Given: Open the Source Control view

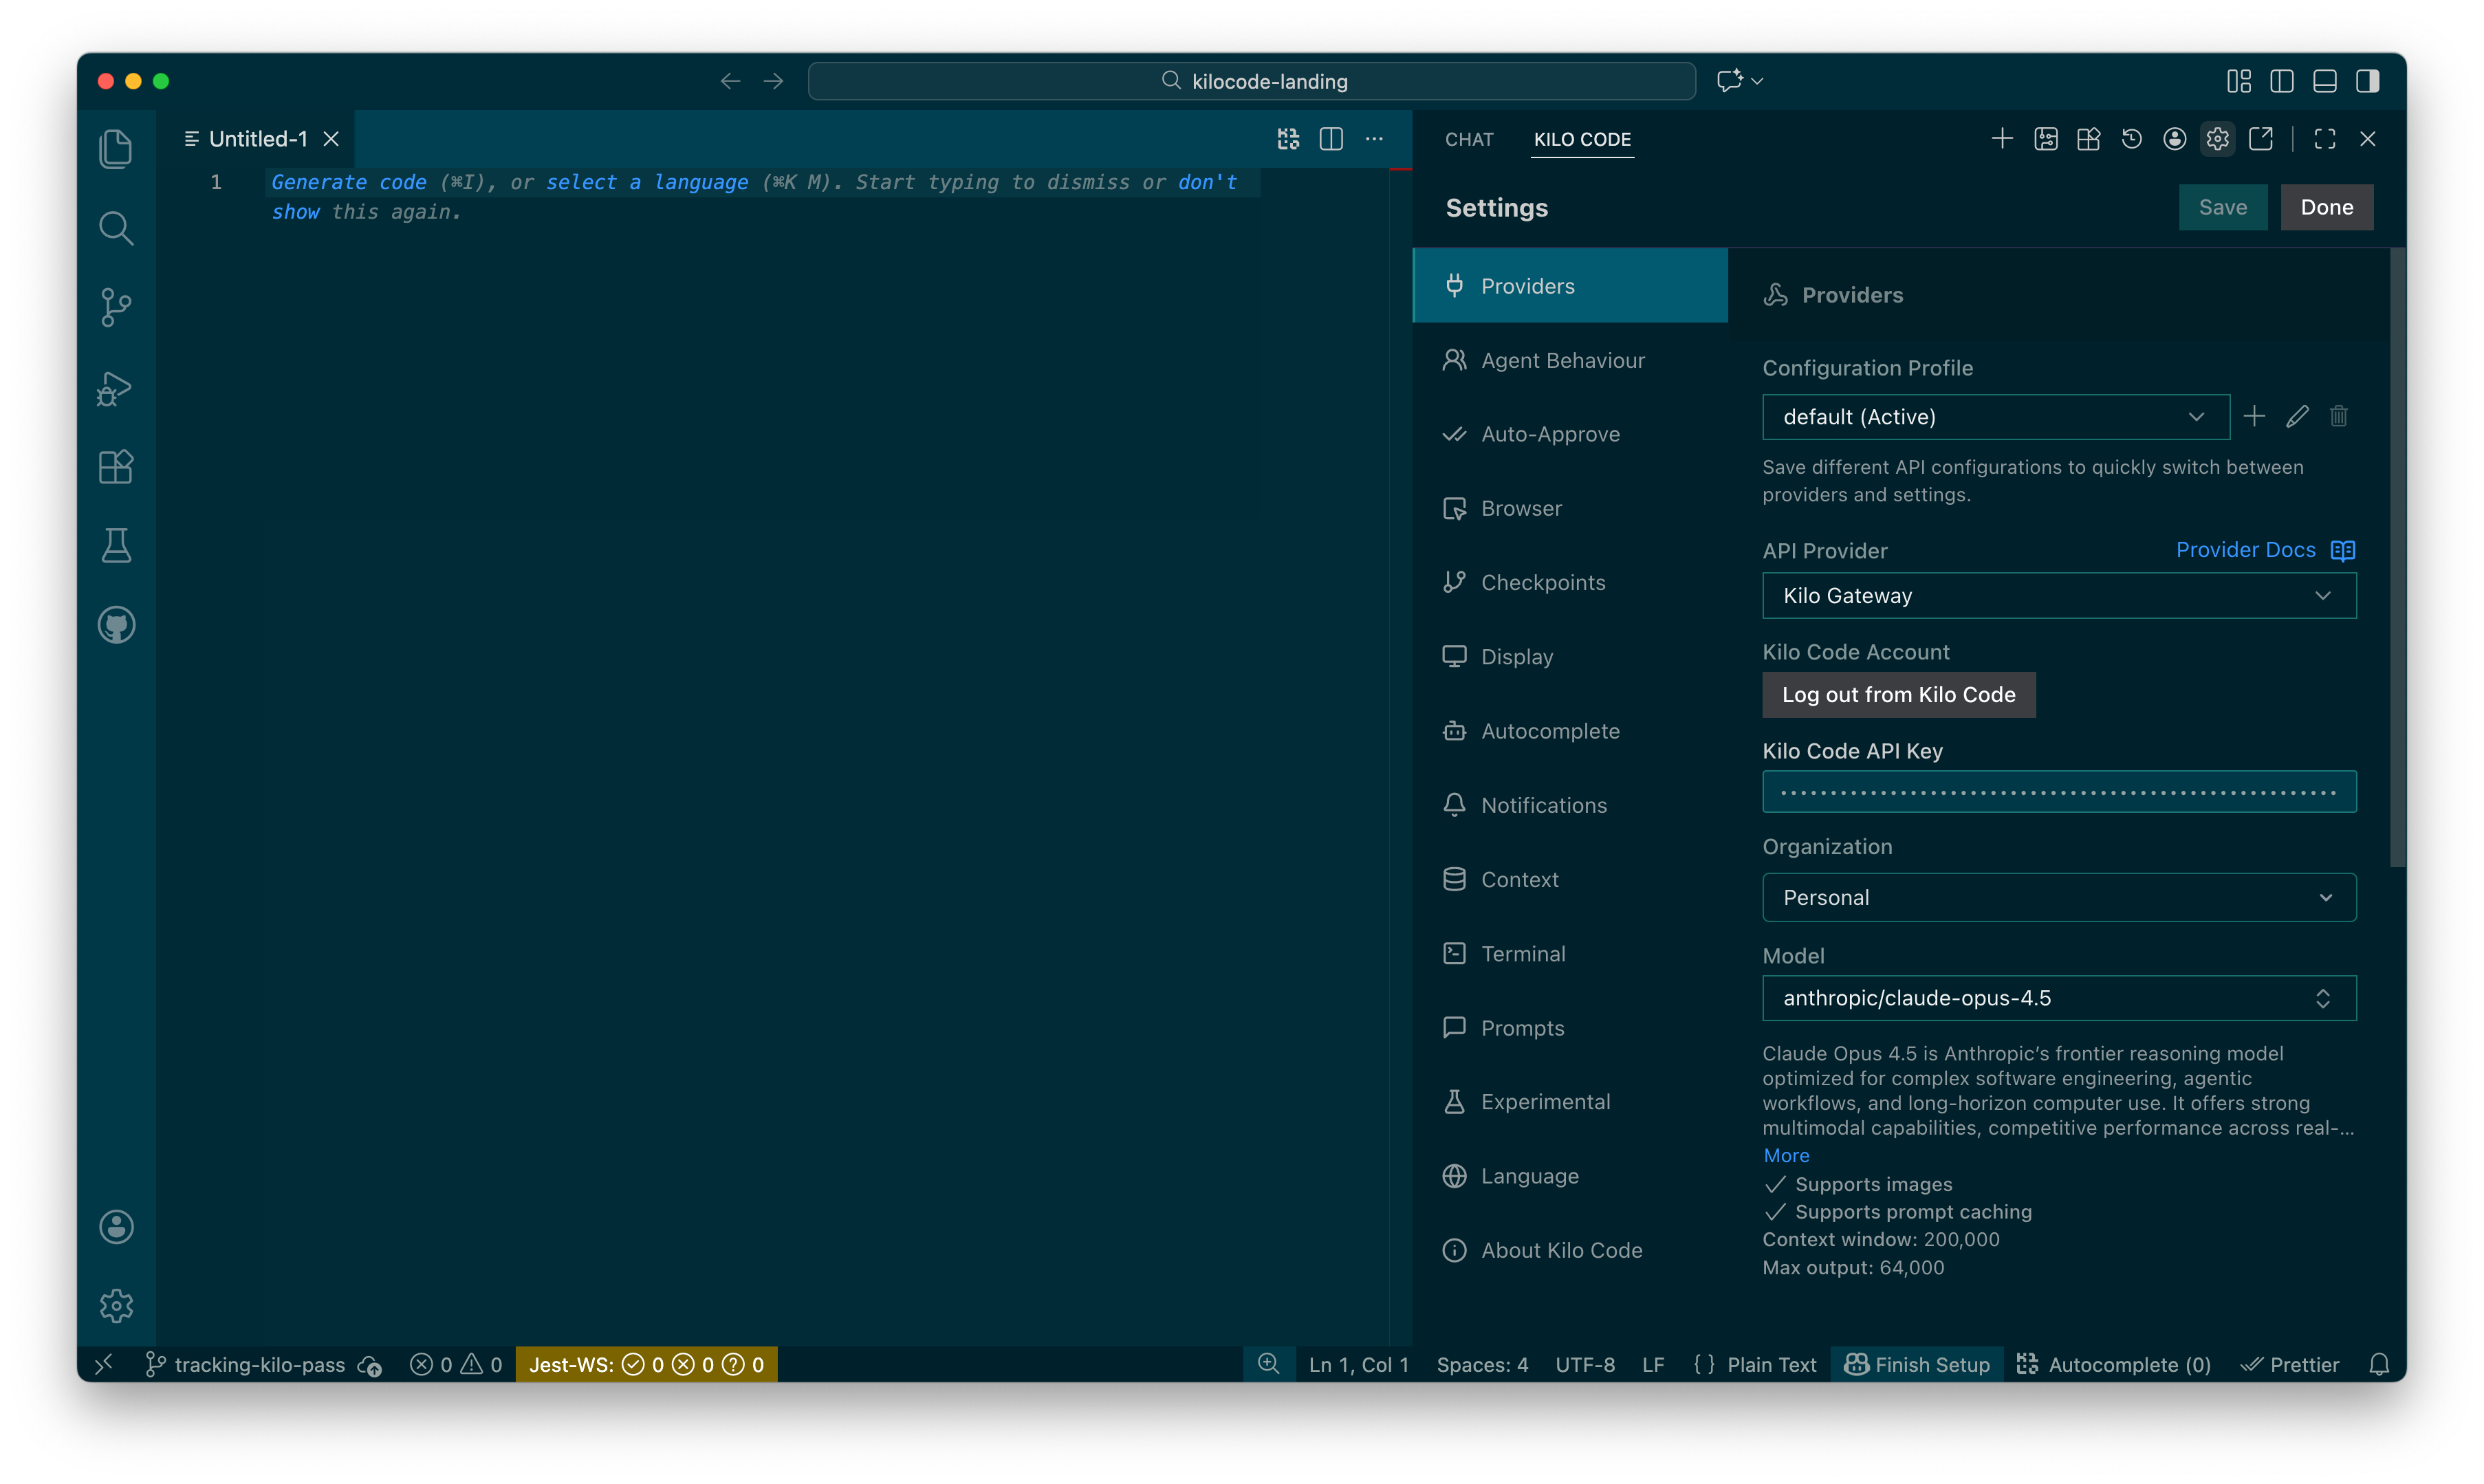Looking at the screenshot, I should coord(116,307).
